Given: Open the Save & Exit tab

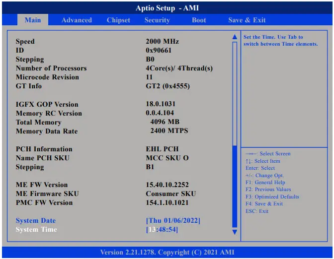Looking at the screenshot, I should pyautogui.click(x=247, y=20).
